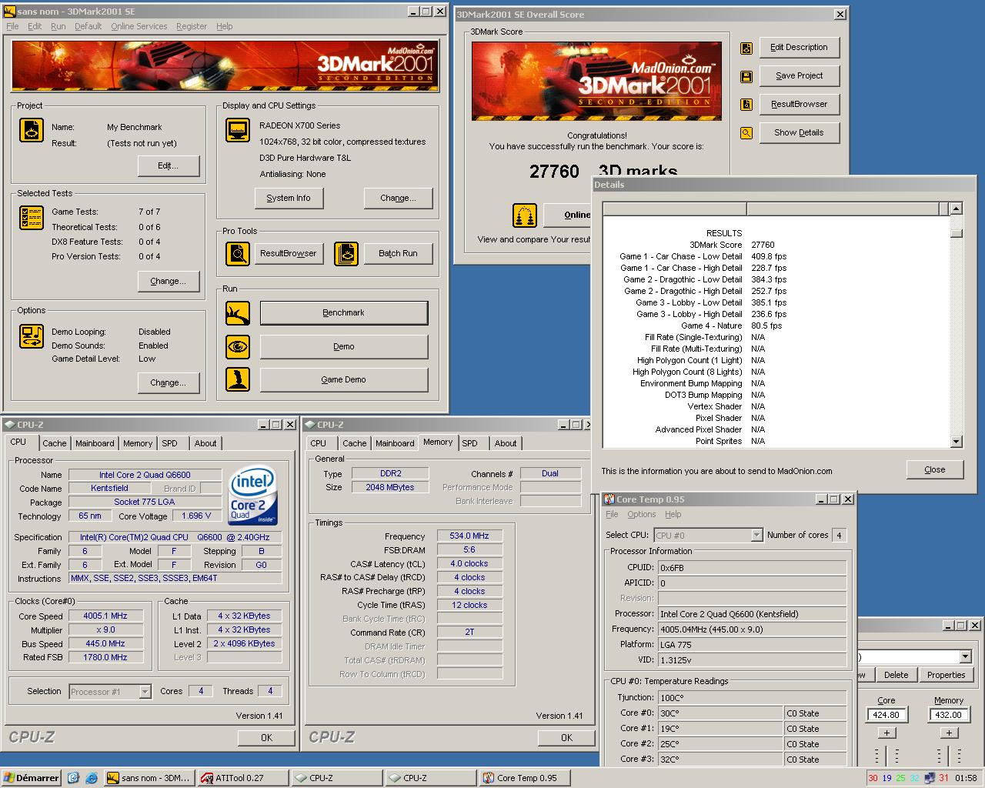The width and height of the screenshot is (985, 788).
Task: Click the Edit Description icon in score window
Action: 746,48
